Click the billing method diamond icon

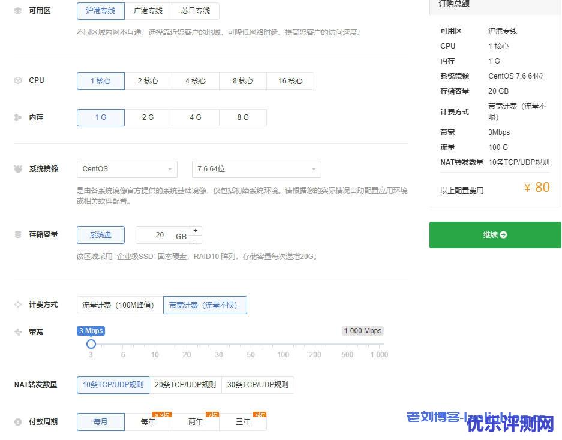(x=18, y=305)
